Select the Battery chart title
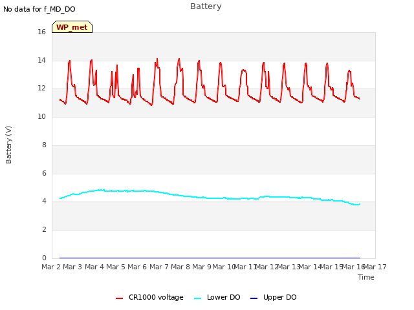 coord(206,6)
